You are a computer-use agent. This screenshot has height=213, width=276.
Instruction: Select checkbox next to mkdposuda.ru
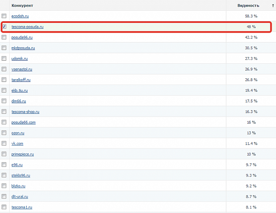click(4, 48)
